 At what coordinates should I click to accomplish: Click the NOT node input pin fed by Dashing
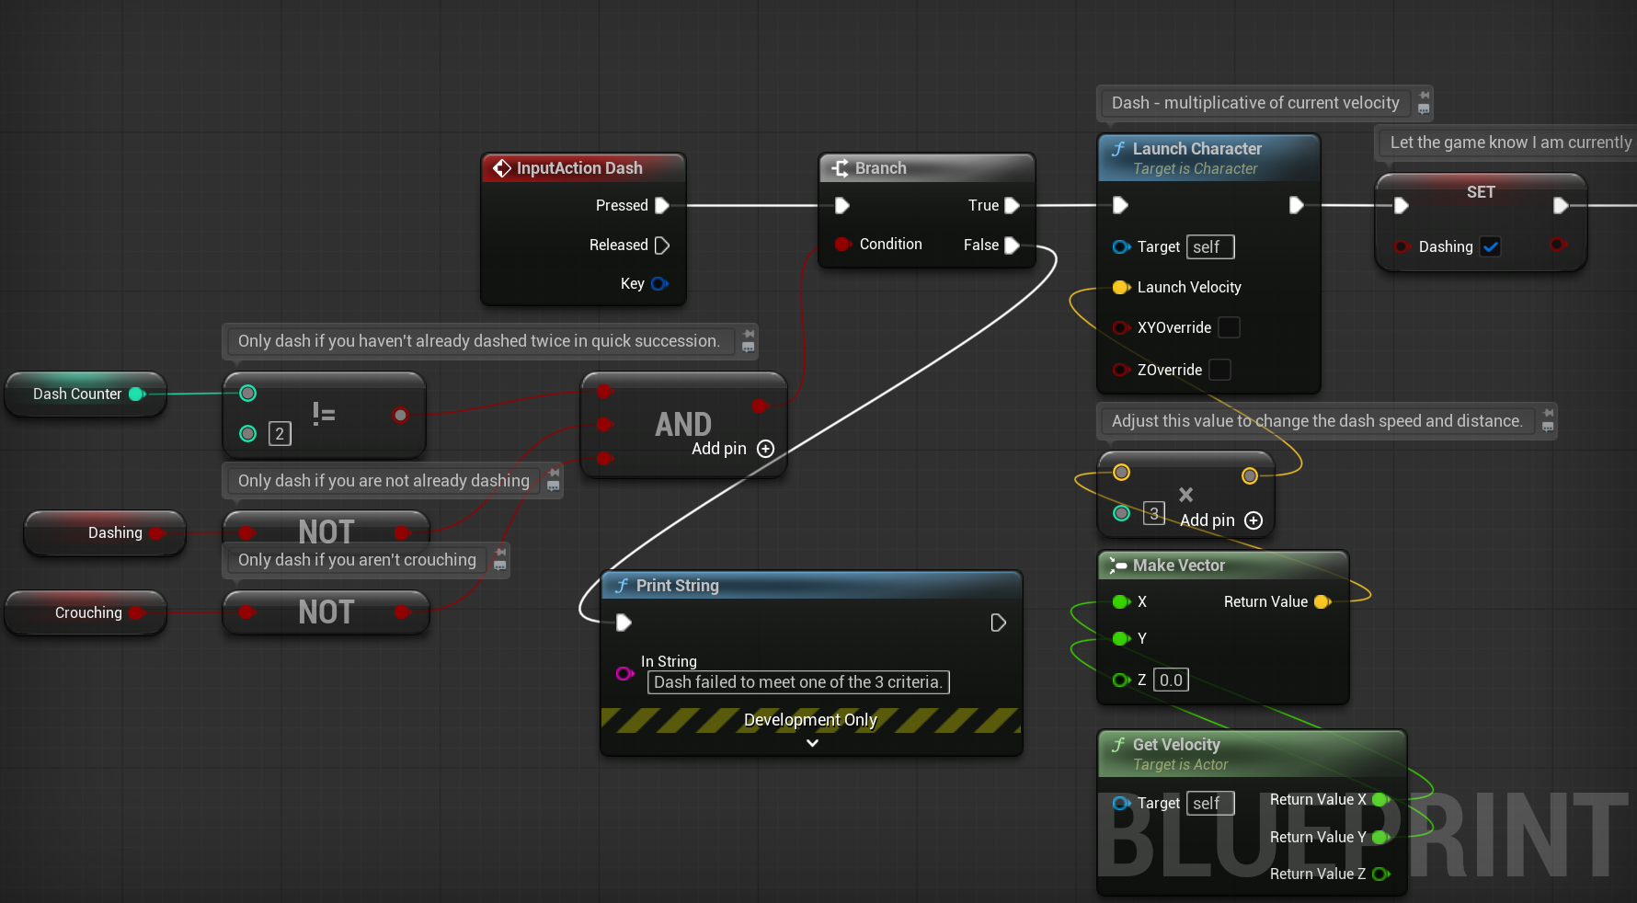click(x=246, y=532)
